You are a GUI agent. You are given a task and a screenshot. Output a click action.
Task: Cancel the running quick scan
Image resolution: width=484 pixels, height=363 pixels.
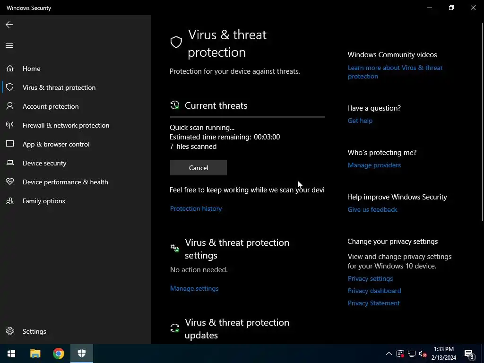tap(198, 168)
